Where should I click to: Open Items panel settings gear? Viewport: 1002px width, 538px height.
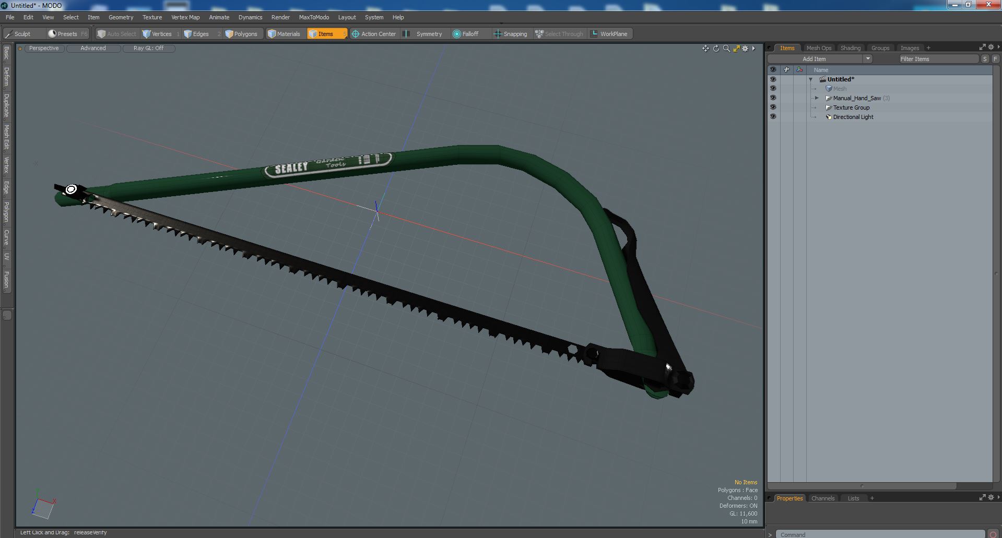[x=991, y=47]
